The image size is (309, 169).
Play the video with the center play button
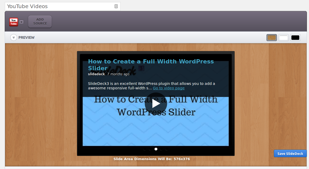[x=156, y=103]
